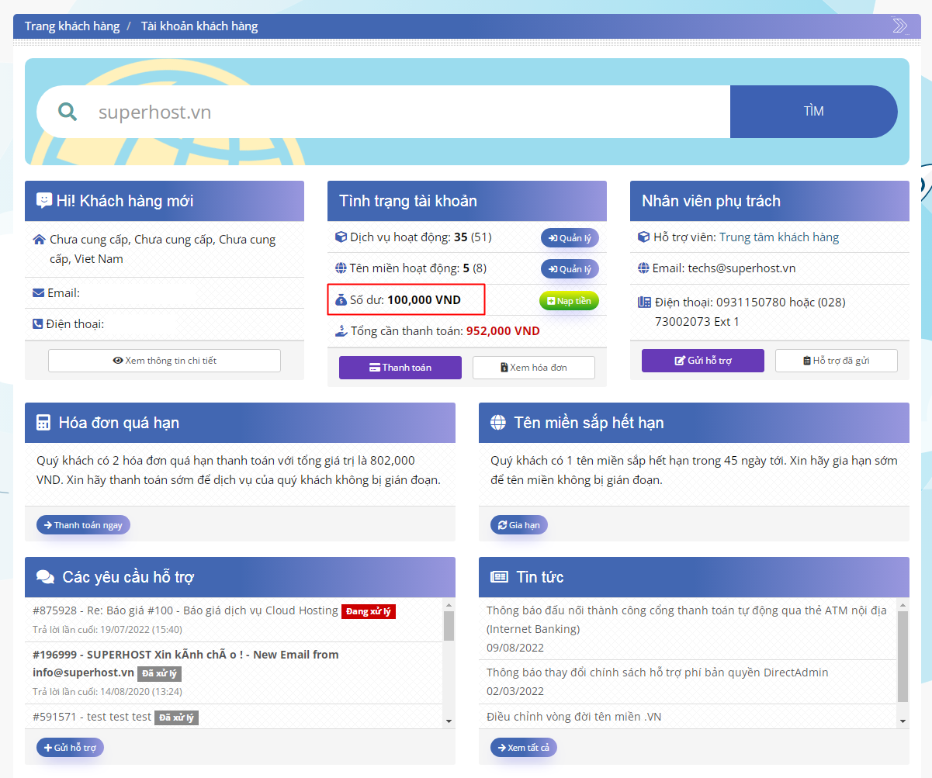Click the double-chevron icon in breadcrumb bar
Image resolution: width=932 pixels, height=778 pixels.
tap(899, 26)
